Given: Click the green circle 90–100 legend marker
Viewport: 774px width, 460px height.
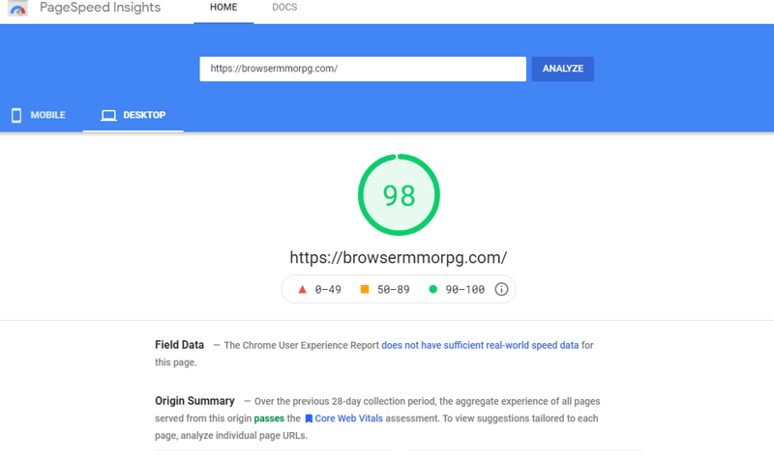Looking at the screenshot, I should click(432, 289).
